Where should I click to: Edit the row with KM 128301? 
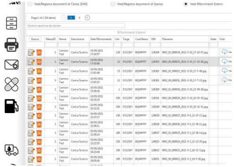pos(31,80)
